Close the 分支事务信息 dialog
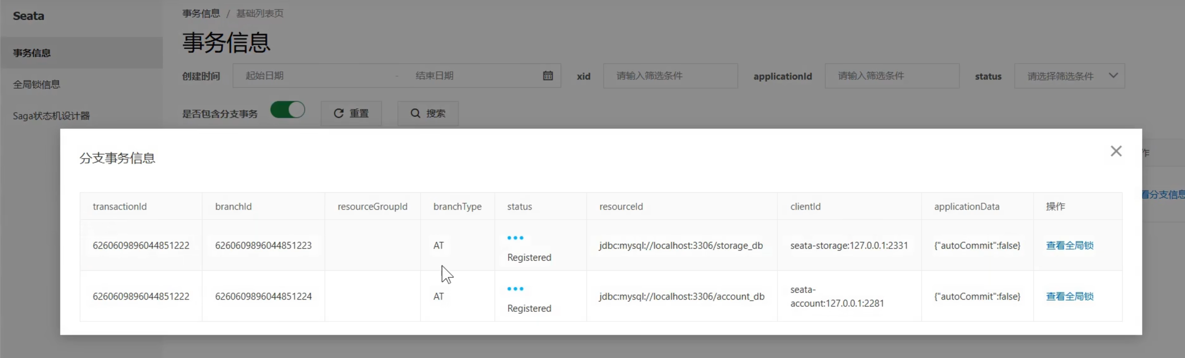This screenshot has width=1185, height=358. click(x=1115, y=151)
